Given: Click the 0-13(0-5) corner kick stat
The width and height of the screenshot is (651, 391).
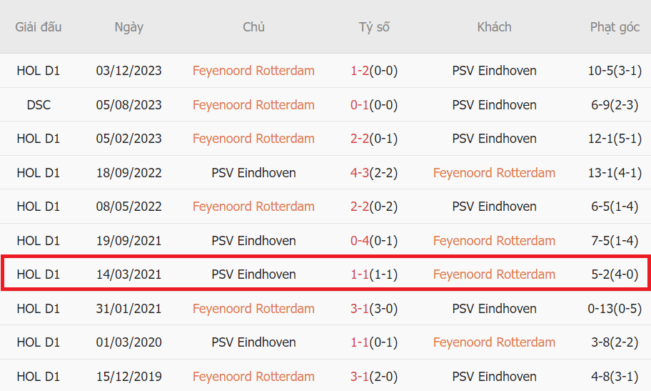Looking at the screenshot, I should (x=615, y=309).
